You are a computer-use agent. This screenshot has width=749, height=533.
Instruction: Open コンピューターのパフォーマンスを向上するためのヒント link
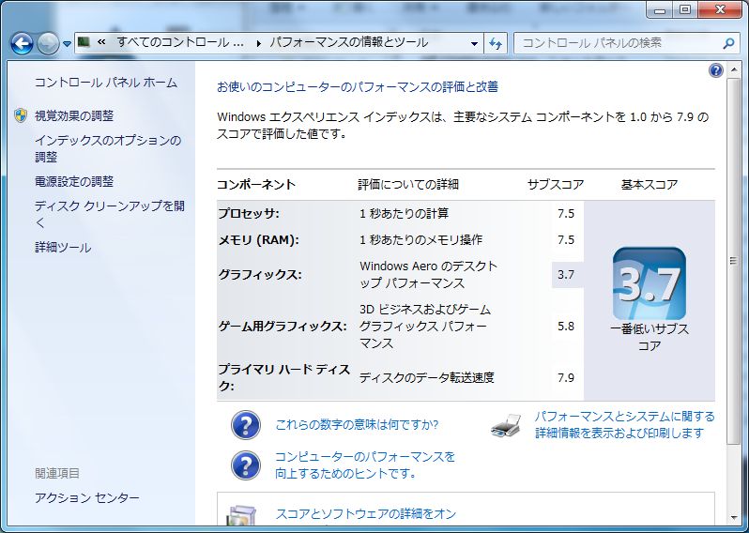pos(365,465)
